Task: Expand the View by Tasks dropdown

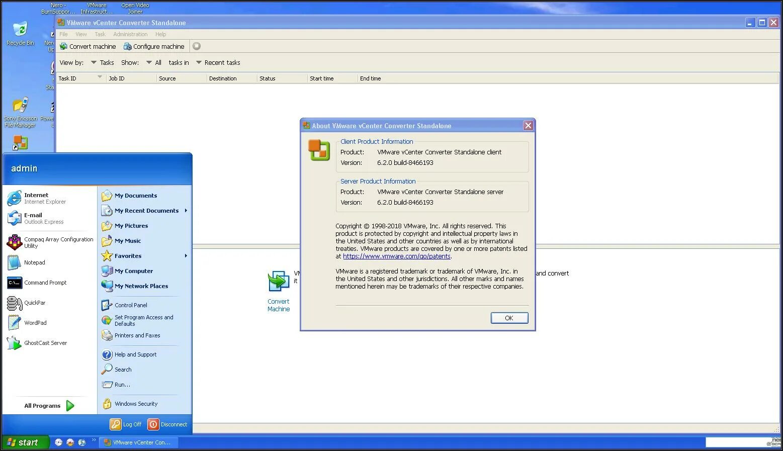Action: pyautogui.click(x=94, y=62)
